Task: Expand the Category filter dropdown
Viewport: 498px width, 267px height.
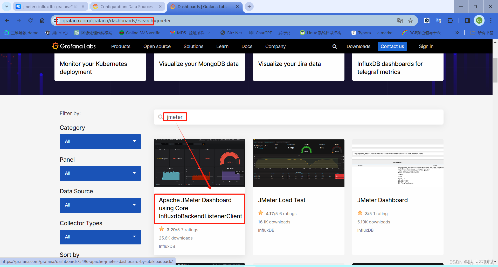Action: point(100,141)
